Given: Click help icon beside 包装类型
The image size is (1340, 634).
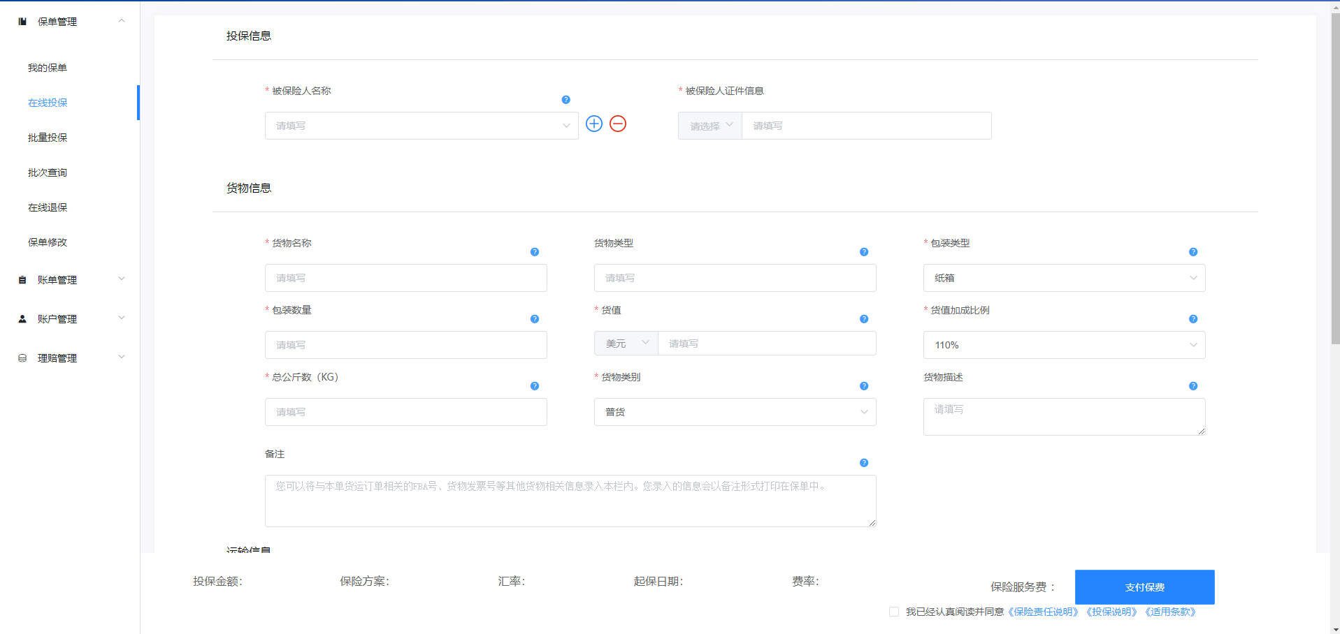Looking at the screenshot, I should coord(1193,252).
